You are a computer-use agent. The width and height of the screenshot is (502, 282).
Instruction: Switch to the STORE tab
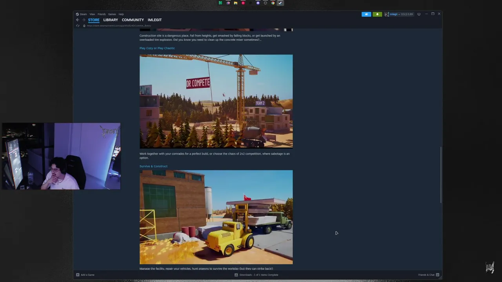[x=94, y=20]
